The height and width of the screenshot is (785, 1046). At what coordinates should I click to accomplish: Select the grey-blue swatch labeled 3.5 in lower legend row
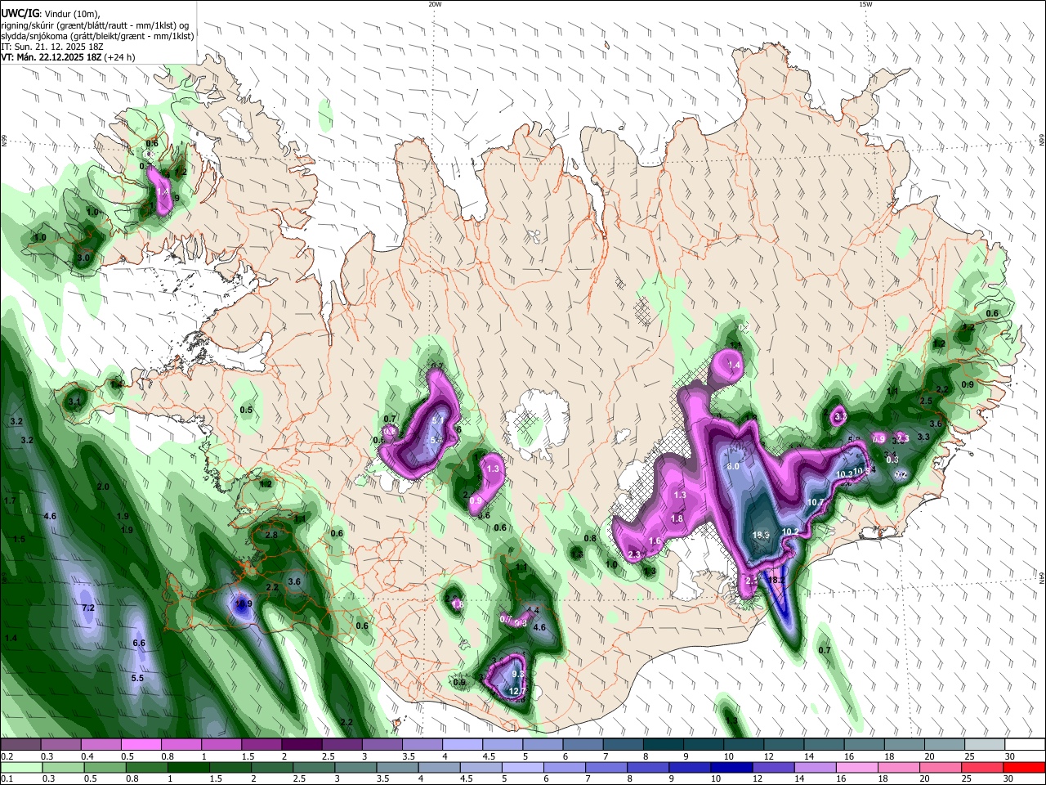(397, 767)
